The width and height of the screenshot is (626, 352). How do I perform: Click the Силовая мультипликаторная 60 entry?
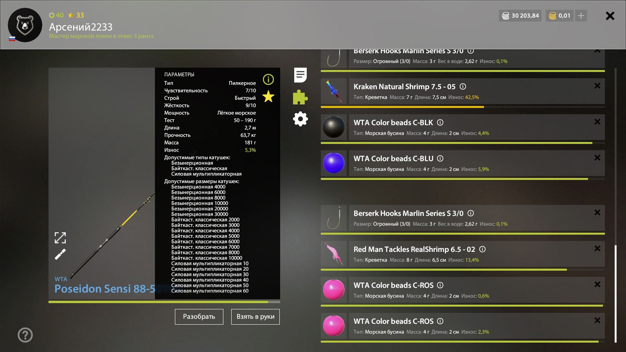pos(210,291)
